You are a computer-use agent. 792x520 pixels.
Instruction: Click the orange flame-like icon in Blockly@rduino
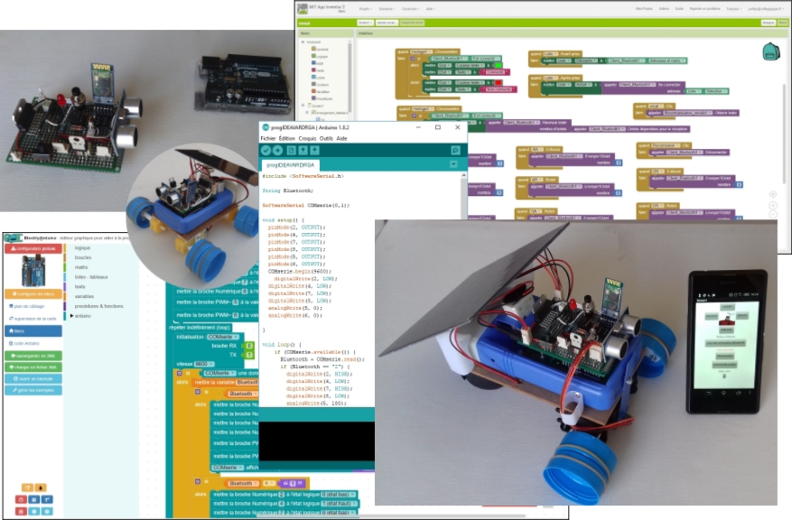coord(41,487)
